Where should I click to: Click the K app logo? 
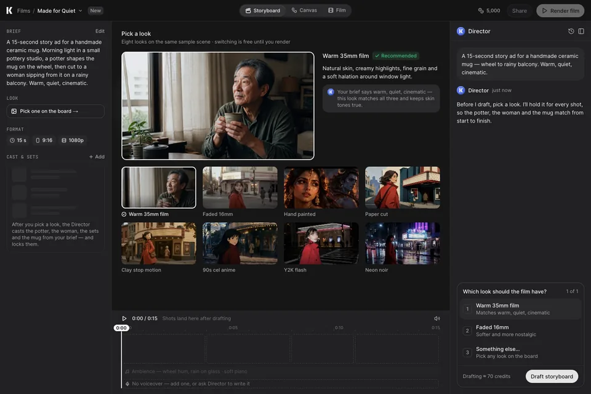click(x=9, y=10)
